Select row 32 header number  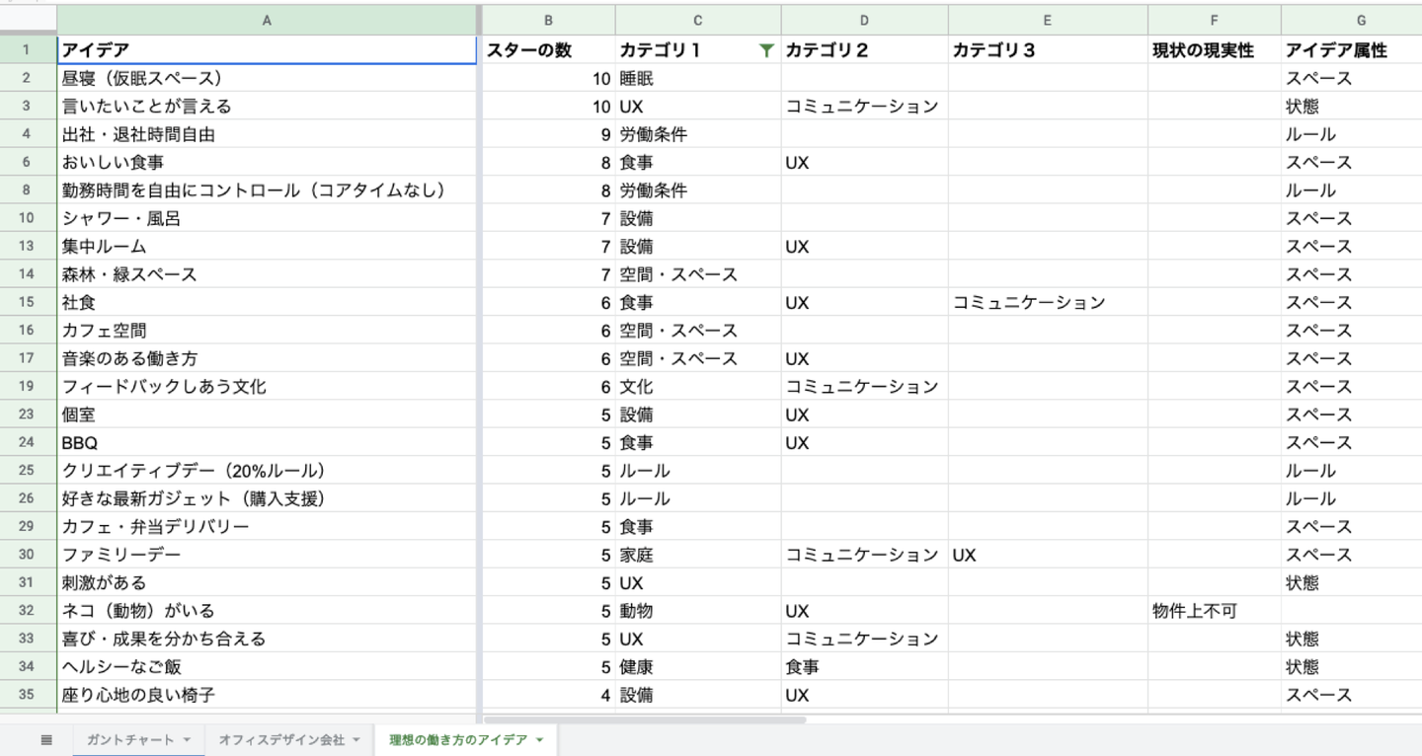click(28, 611)
